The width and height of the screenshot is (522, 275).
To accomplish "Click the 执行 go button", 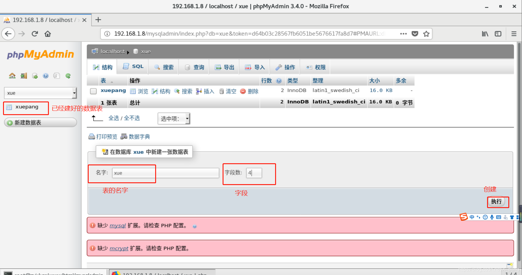I will [496, 201].
